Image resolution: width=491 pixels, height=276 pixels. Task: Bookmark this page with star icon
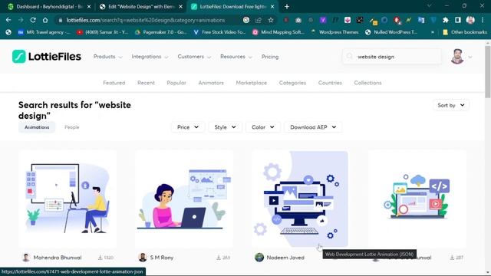[271, 20]
